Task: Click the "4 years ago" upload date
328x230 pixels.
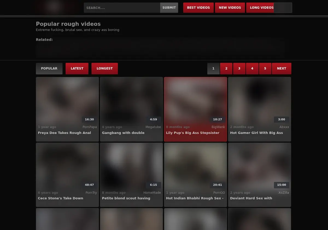Action: coord(112,127)
